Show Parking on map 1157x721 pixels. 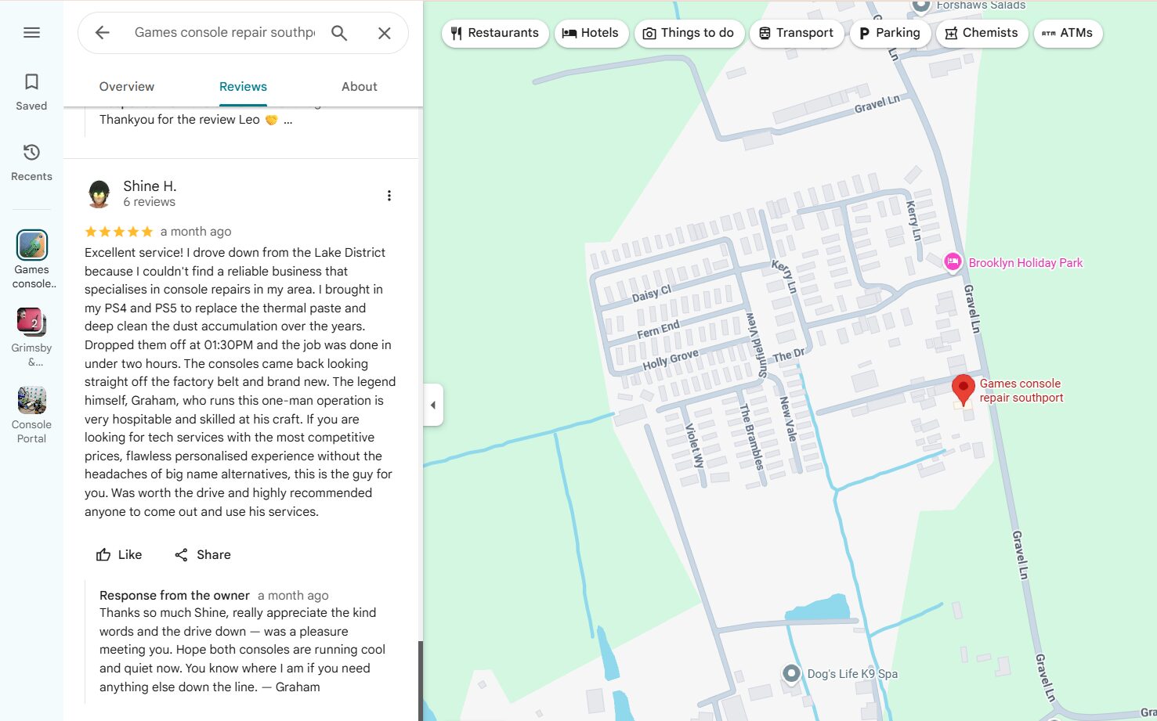(x=889, y=33)
